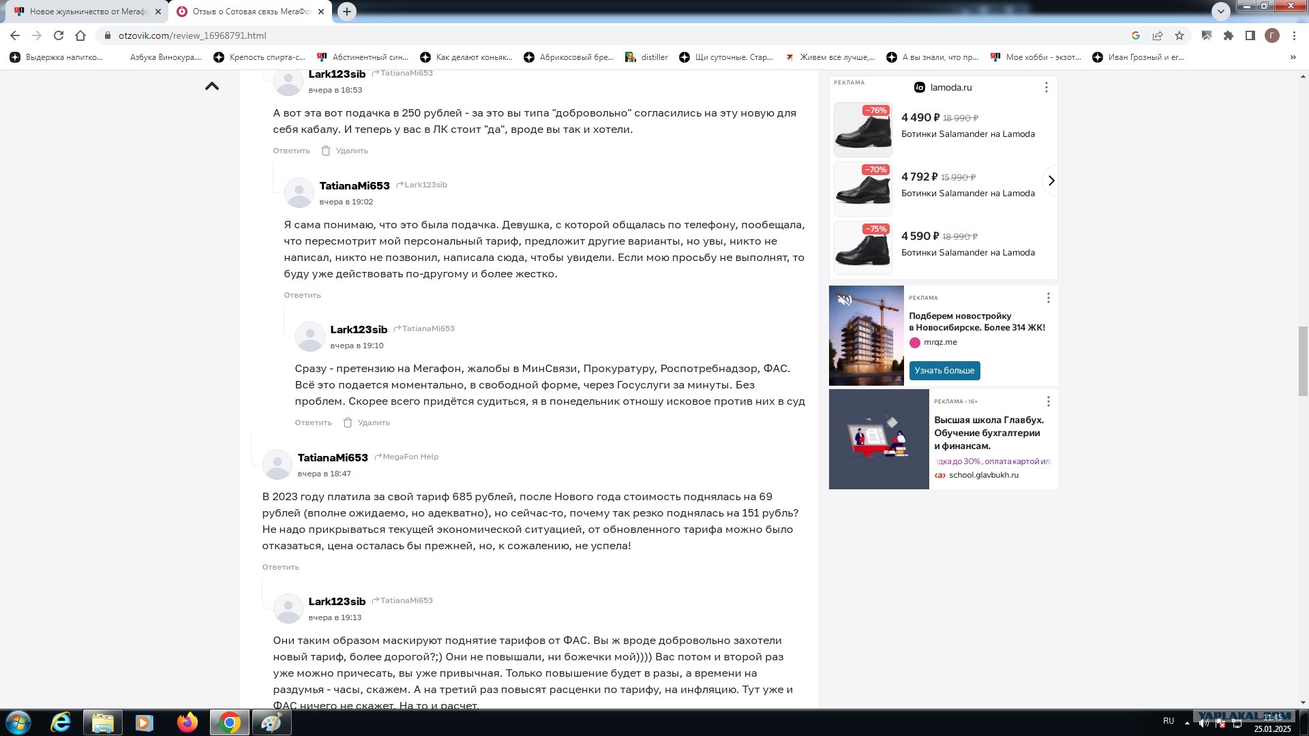Show hidden bookmarks with chevron
1309x736 pixels.
tap(1293, 57)
